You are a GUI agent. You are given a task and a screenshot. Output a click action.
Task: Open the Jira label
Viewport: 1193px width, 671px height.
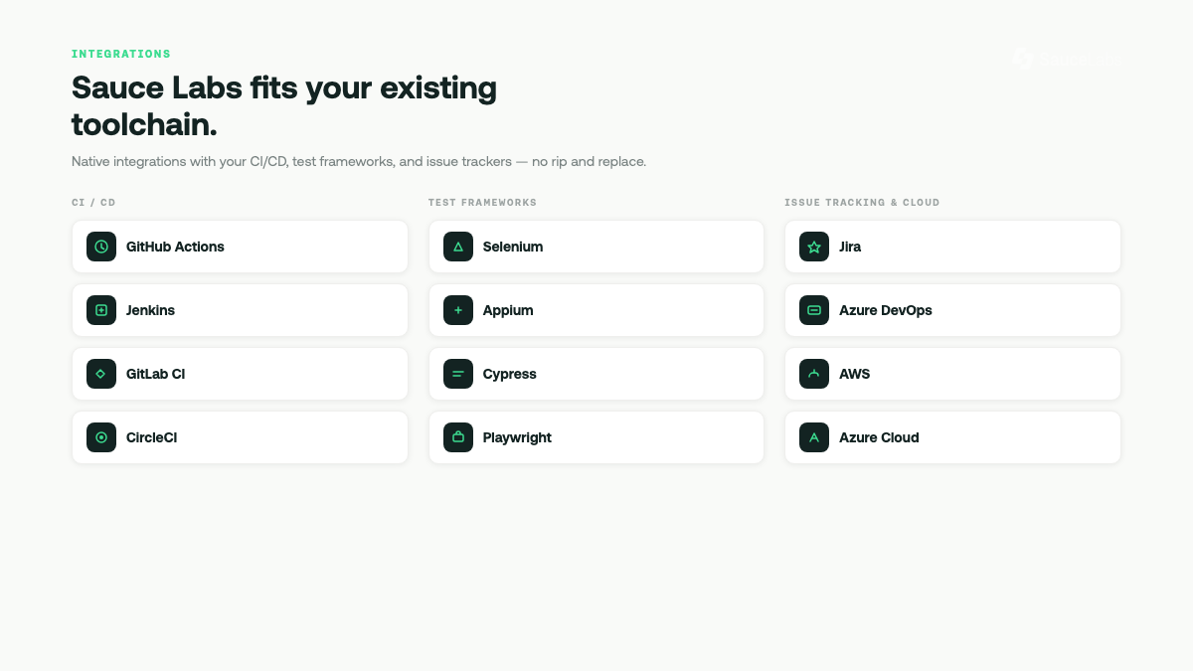click(x=850, y=247)
